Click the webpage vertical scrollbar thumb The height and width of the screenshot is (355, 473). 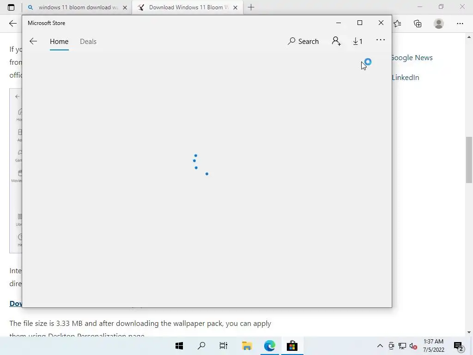click(469, 159)
